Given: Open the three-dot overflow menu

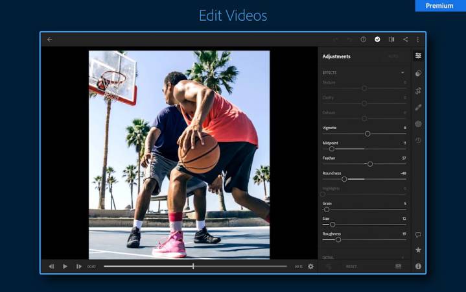Looking at the screenshot, I should pos(418,40).
